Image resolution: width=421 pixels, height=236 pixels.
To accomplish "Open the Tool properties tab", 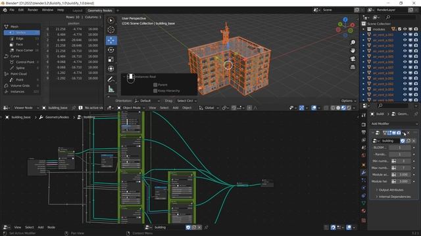I will click(x=364, y=115).
